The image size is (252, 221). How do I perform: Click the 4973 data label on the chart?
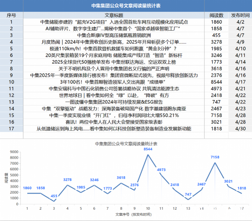click(x=161, y=170)
